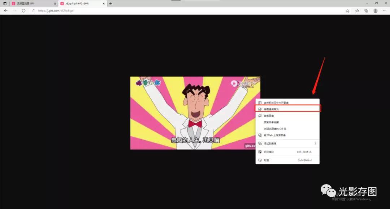Image resolution: width=390 pixels, height=209 pixels.
Task: Expand the "添加到集锦" submenu arrow
Action: coord(315,144)
